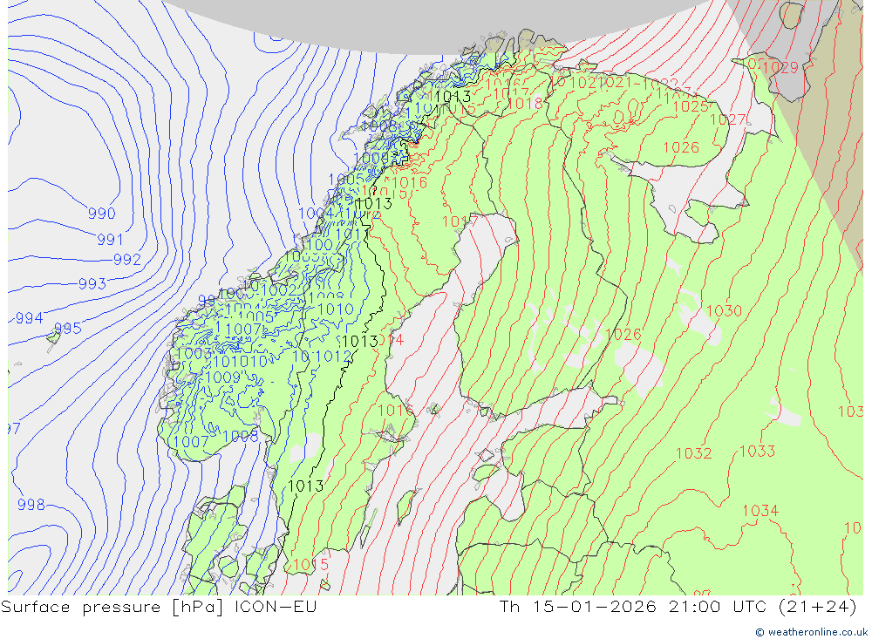
Task: Click the 990 isobar label
Action: (102, 214)
